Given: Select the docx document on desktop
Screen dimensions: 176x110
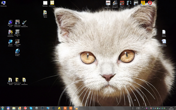Looking at the screenshot, I should pos(164,43).
